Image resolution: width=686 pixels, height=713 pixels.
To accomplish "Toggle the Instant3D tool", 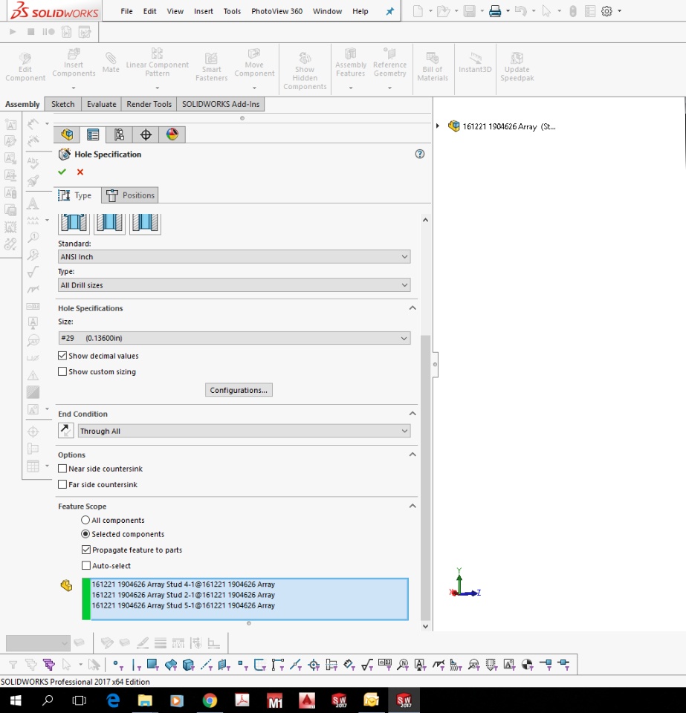I will pos(475,62).
